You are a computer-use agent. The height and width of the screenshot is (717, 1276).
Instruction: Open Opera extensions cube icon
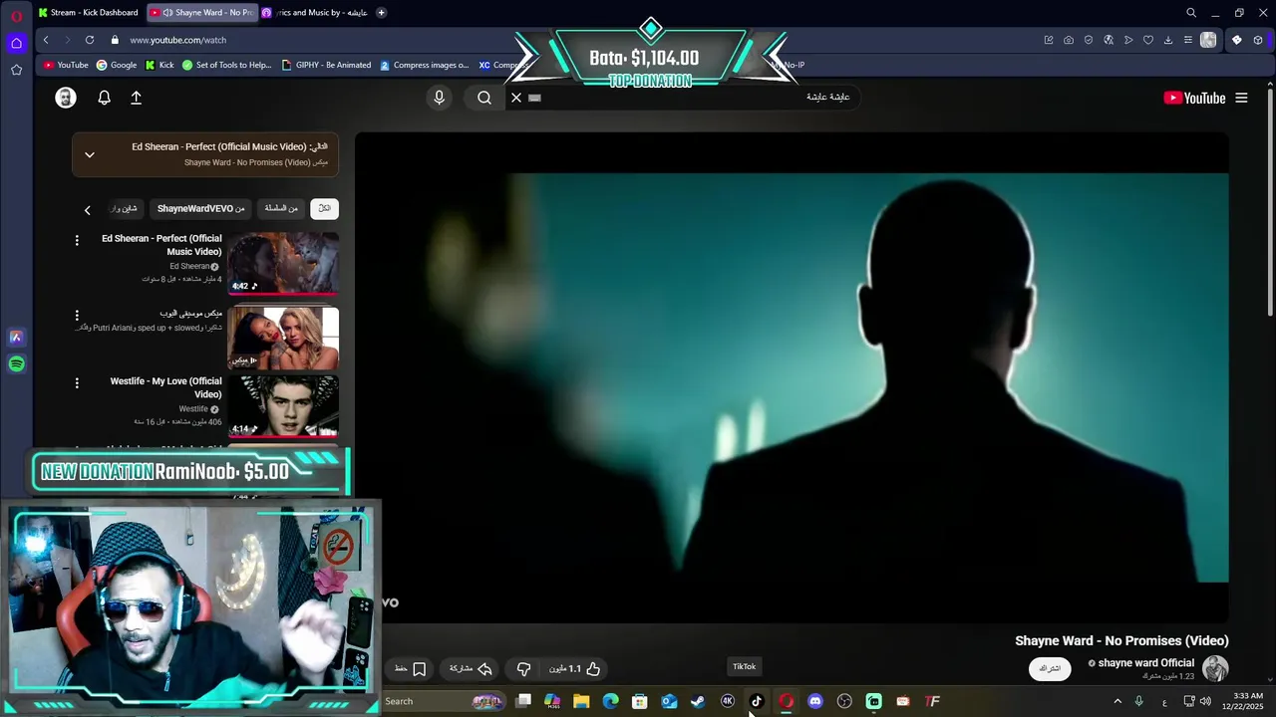click(1237, 40)
